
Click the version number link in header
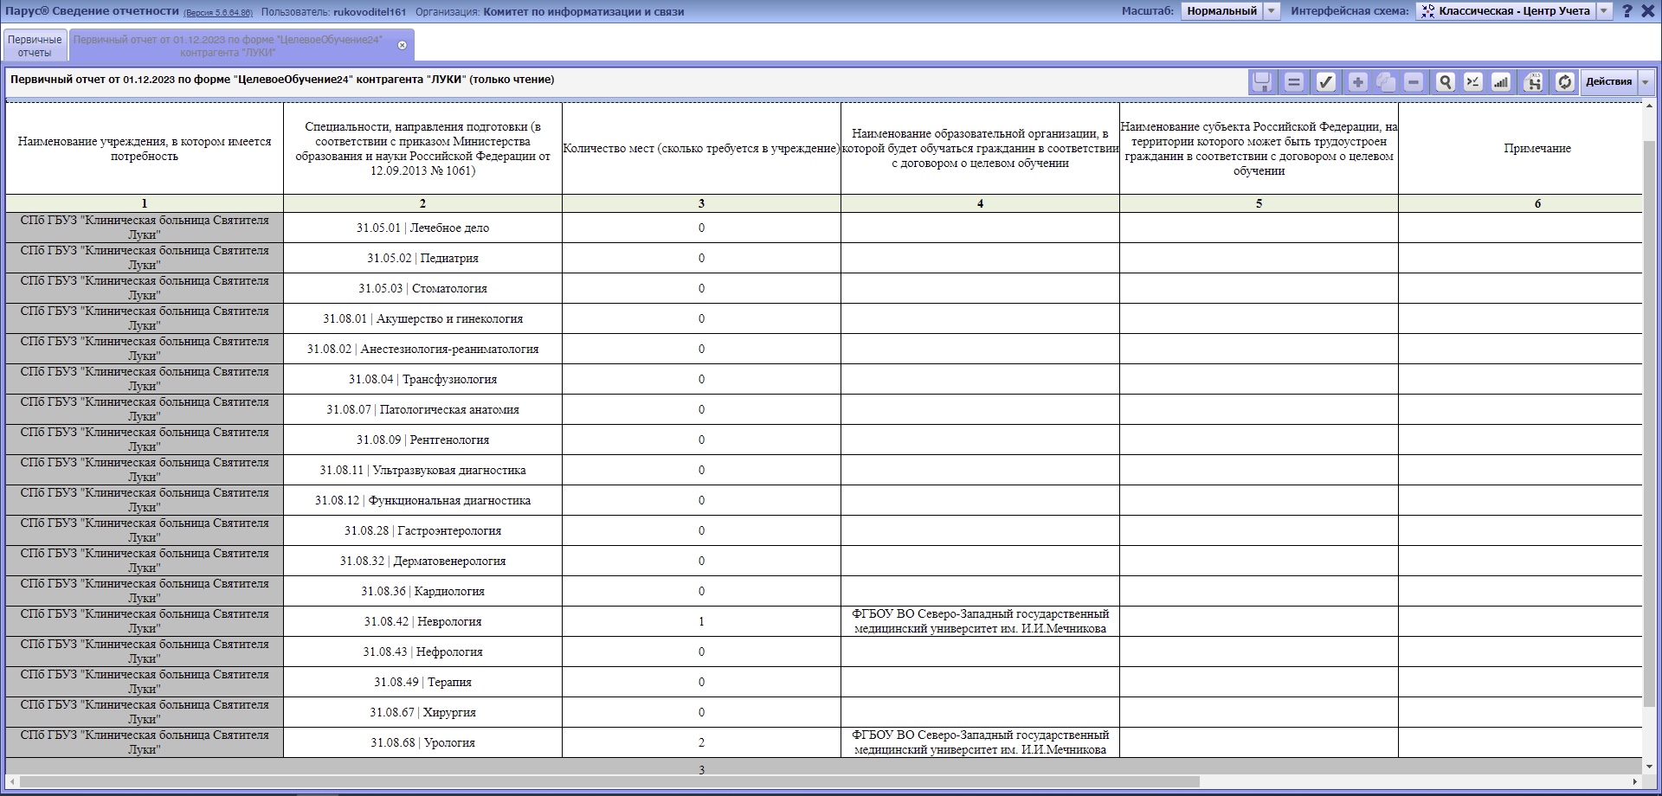(218, 13)
